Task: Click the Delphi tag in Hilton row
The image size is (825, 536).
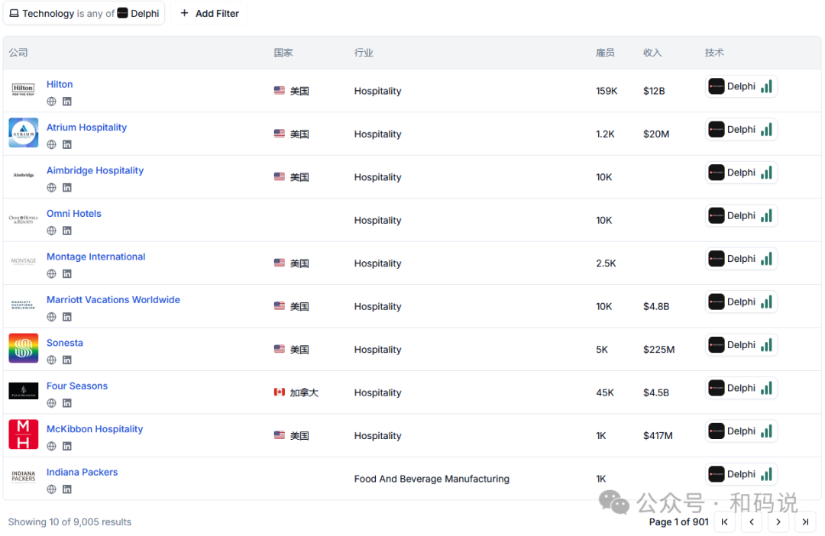Action: point(741,86)
